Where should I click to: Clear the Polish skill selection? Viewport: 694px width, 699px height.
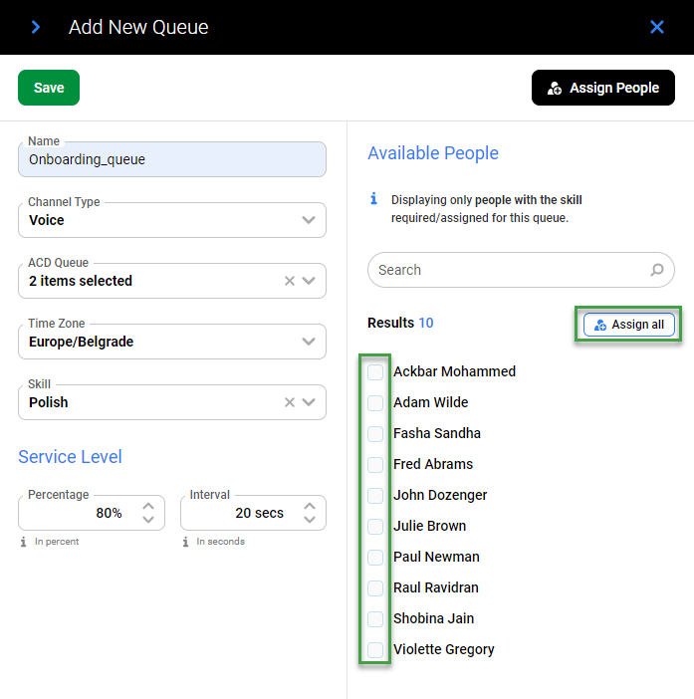click(x=290, y=402)
